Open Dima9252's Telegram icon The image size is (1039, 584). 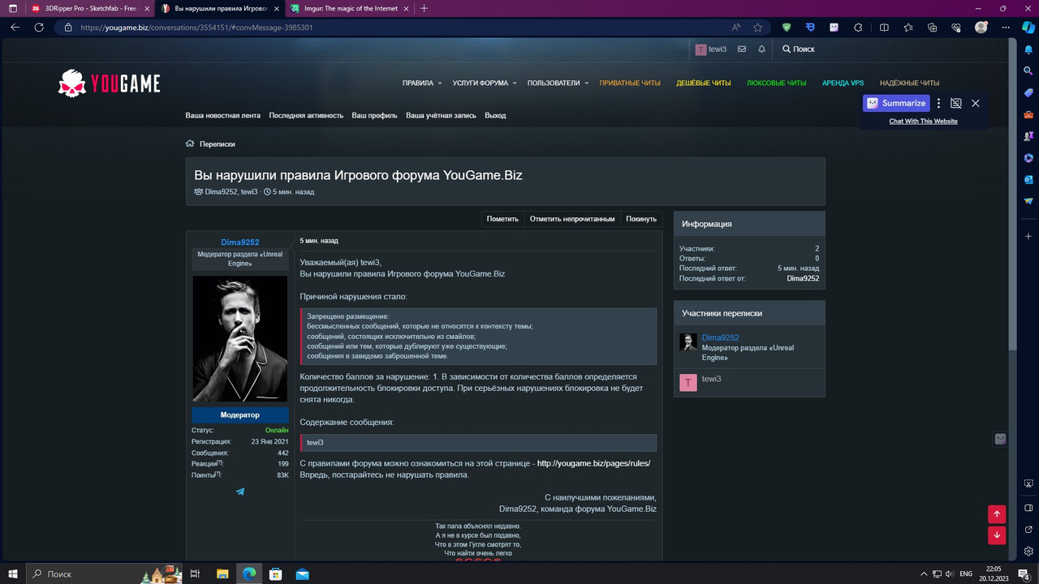pyautogui.click(x=240, y=492)
